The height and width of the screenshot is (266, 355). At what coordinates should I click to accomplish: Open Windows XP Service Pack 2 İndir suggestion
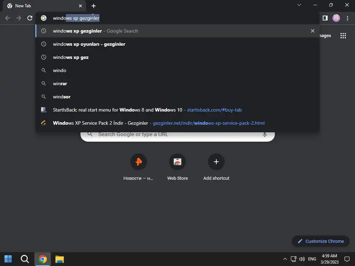pos(177,123)
